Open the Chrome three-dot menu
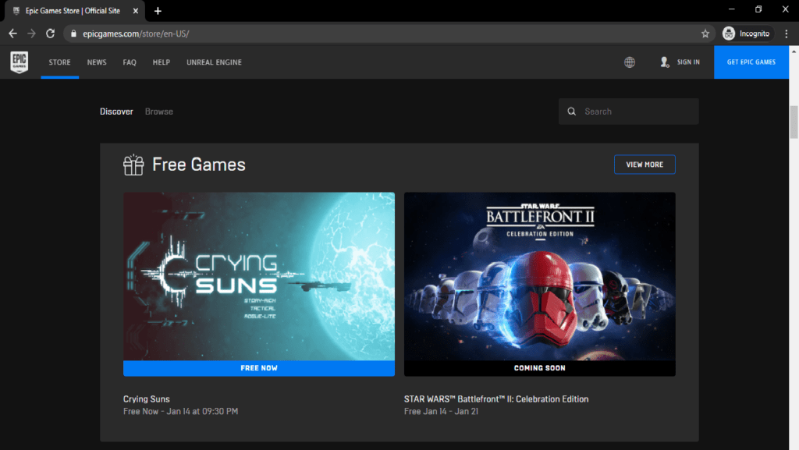The width and height of the screenshot is (799, 450). pos(787,34)
